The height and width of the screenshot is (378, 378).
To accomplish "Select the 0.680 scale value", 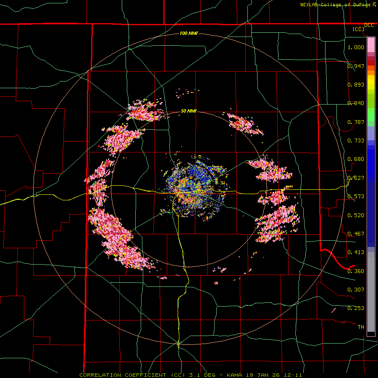I will [356, 159].
